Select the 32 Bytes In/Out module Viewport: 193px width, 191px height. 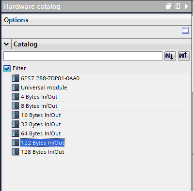(41, 124)
